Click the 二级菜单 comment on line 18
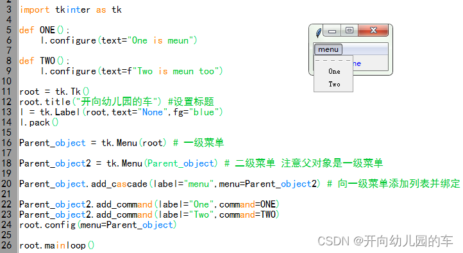The height and width of the screenshot is (253, 463). coord(303,163)
